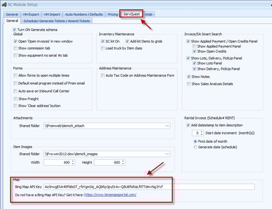
Task: Open the General top-level tab
Action: [12, 15]
